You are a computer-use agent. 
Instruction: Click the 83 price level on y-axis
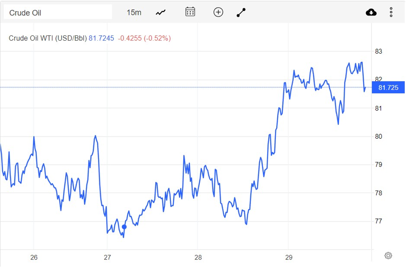(x=379, y=52)
